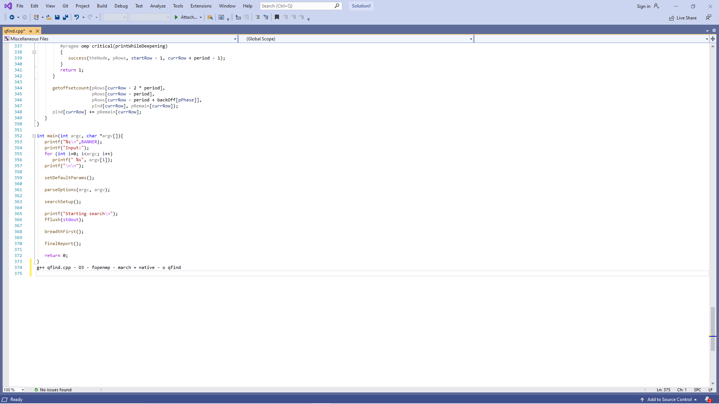
Task: Click the Open File folder icon
Action: pyautogui.click(x=49, y=17)
